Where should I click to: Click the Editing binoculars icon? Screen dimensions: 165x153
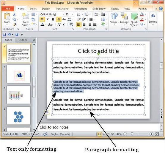tap(153, 16)
